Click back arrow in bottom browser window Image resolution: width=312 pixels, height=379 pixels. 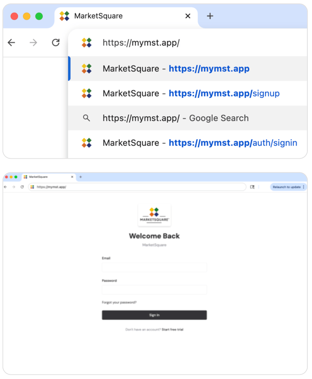tap(6, 187)
